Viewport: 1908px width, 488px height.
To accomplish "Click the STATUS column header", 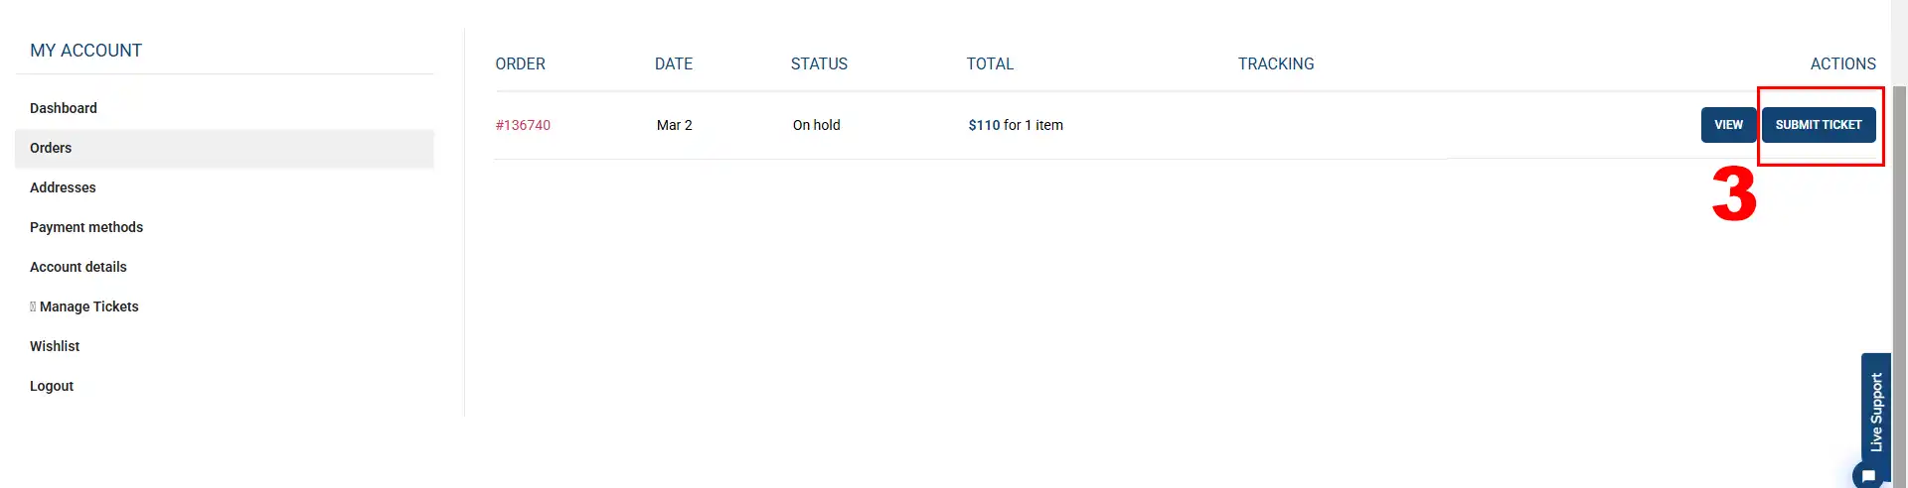I will 819,63.
